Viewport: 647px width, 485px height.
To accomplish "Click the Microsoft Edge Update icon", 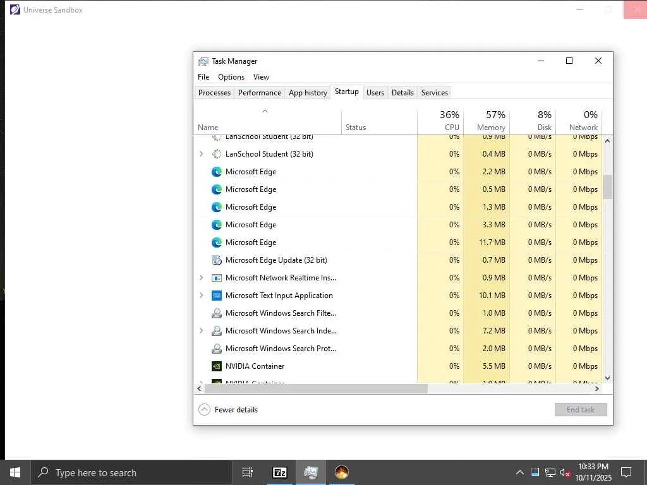I will click(x=217, y=260).
